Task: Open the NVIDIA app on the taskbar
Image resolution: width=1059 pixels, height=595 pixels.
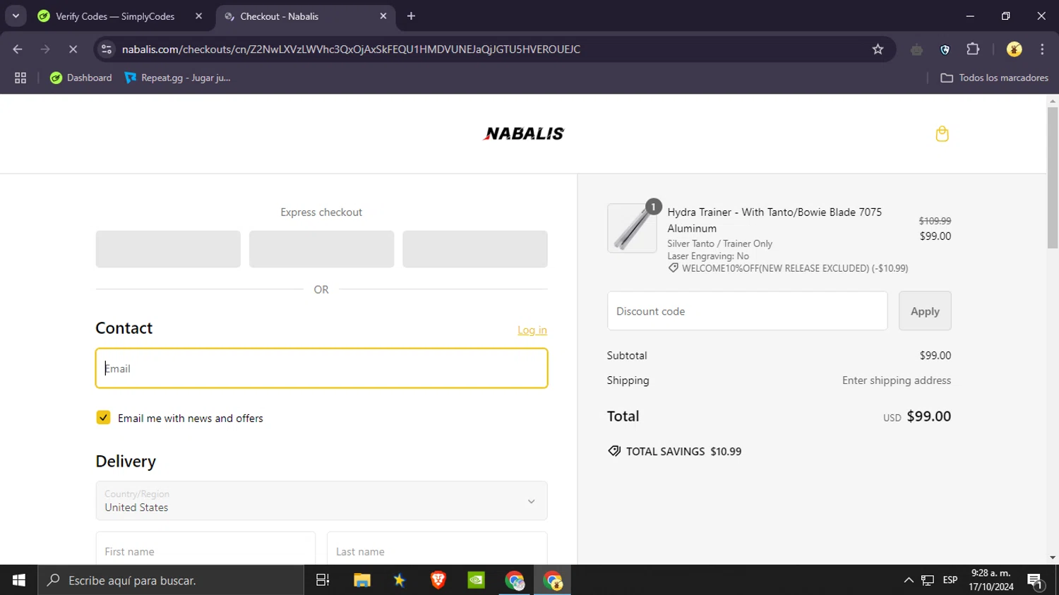Action: 477,580
